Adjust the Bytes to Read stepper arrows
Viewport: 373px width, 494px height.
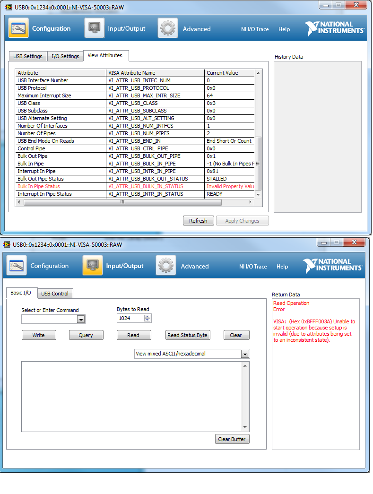(x=147, y=319)
